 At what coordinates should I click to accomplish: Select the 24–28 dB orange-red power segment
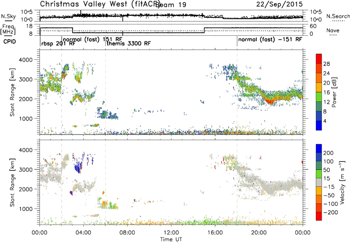[x=319, y=68]
